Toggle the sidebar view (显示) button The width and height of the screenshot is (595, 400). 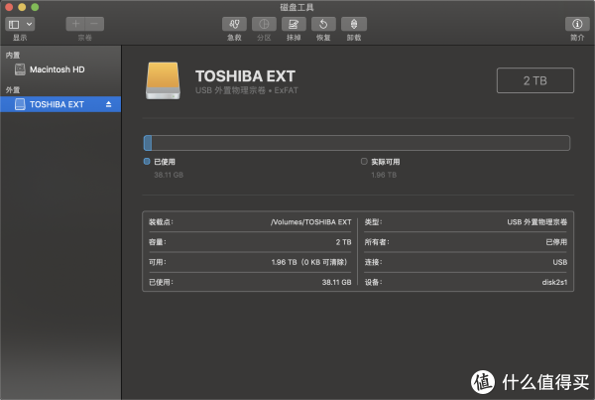(14, 23)
